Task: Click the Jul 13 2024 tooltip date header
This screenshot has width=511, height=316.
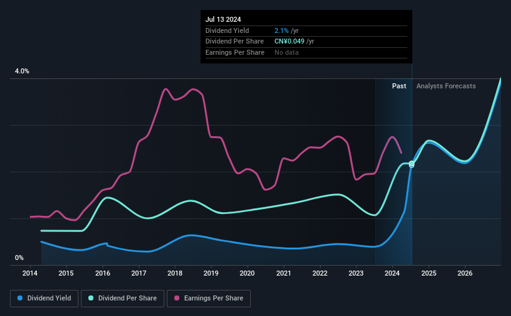Action: point(223,19)
